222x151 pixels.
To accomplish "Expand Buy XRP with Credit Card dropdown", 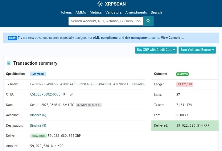I will click(x=156, y=50).
